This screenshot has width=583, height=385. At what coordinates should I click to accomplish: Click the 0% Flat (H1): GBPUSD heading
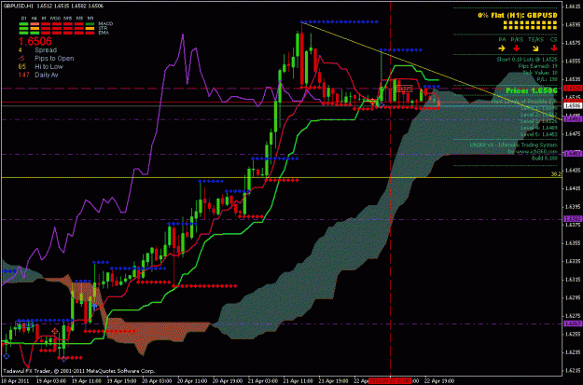[x=518, y=15]
